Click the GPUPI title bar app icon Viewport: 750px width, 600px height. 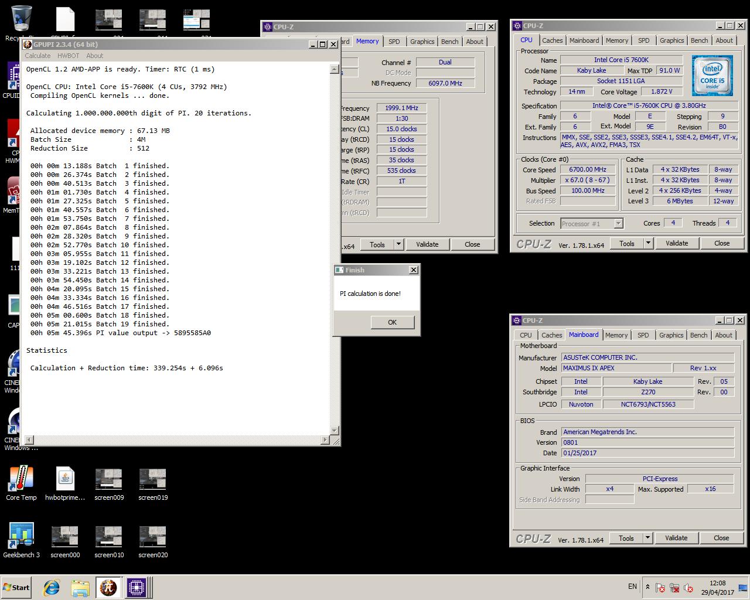pyautogui.click(x=28, y=45)
